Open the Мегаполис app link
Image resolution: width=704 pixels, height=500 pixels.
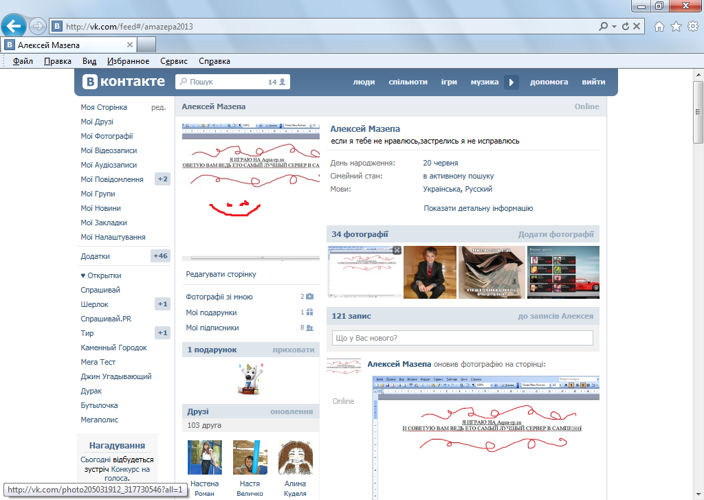(99, 420)
